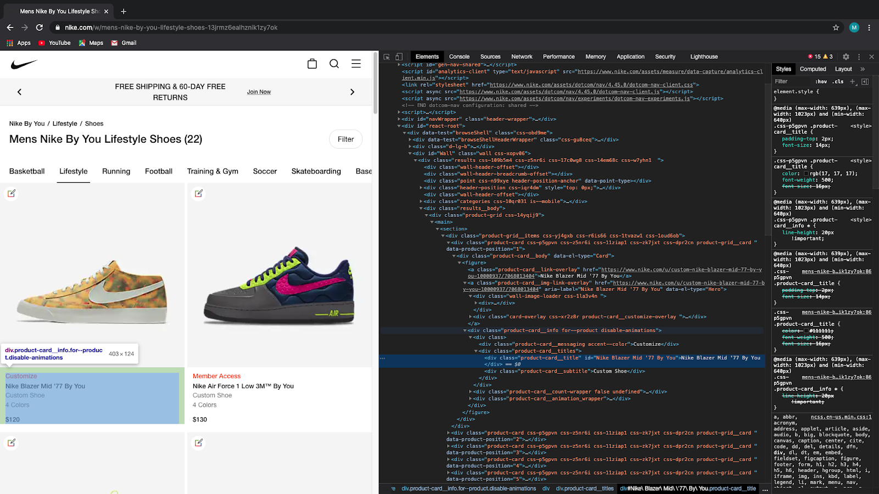Click customize icon on Air Force 1 card
879x494 pixels.
pyautogui.click(x=199, y=193)
